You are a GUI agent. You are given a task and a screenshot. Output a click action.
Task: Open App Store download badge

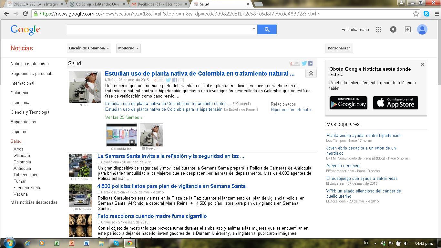pos(395,103)
